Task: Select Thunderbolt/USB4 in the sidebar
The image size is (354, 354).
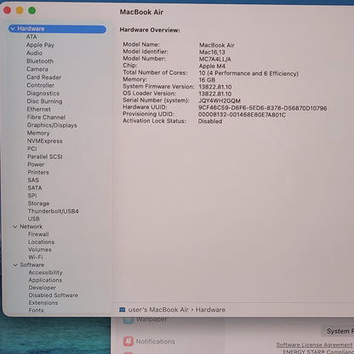Action: tap(54, 211)
